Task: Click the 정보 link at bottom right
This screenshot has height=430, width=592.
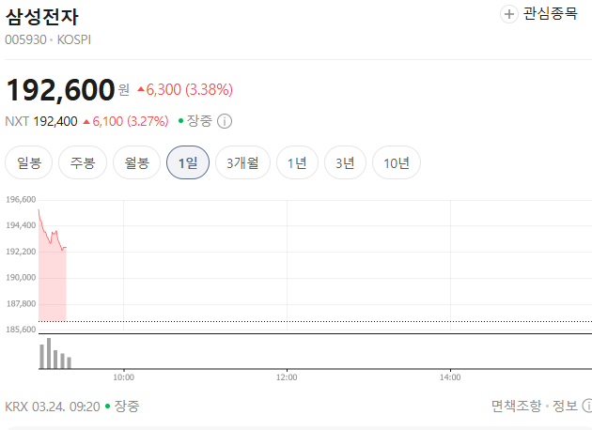Action: click(565, 407)
